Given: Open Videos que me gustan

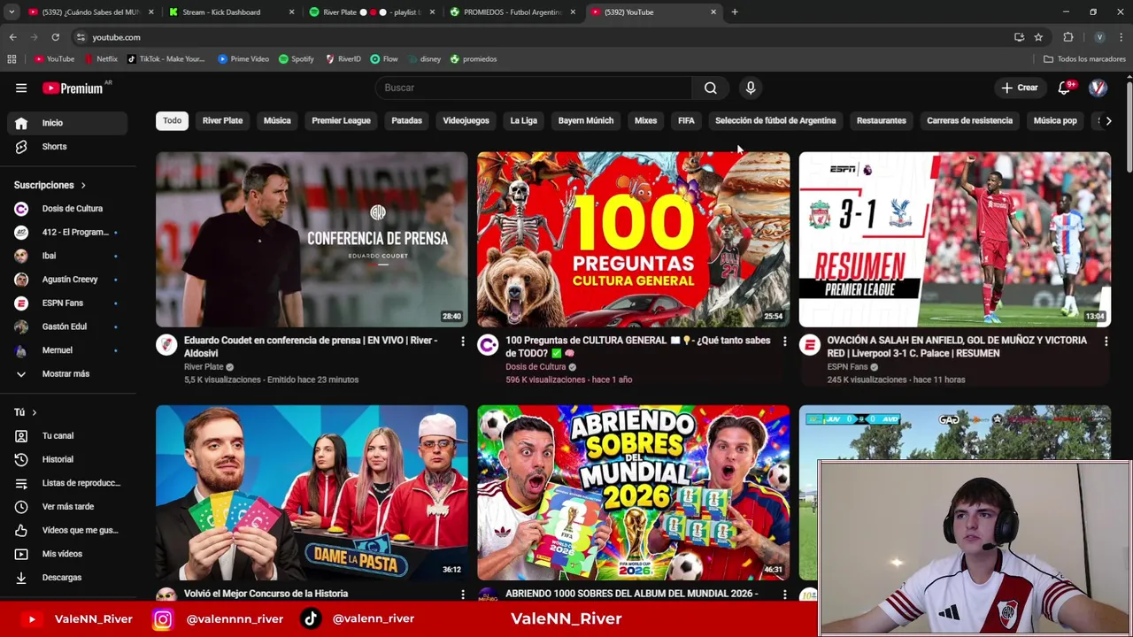Looking at the screenshot, I should [67, 530].
